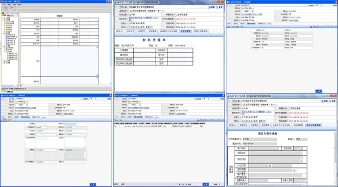This screenshot has height=187, width=338.
Task: Click the 工程编号 value cell in 材料结算单 table
Action: (x=144, y=50)
